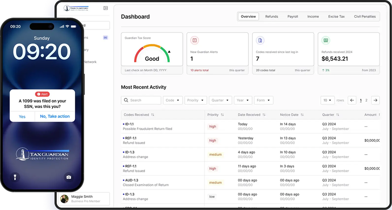Open the 10 rows per page dropdown
Image resolution: width=392 pixels, height=210 pixels.
coord(328,100)
